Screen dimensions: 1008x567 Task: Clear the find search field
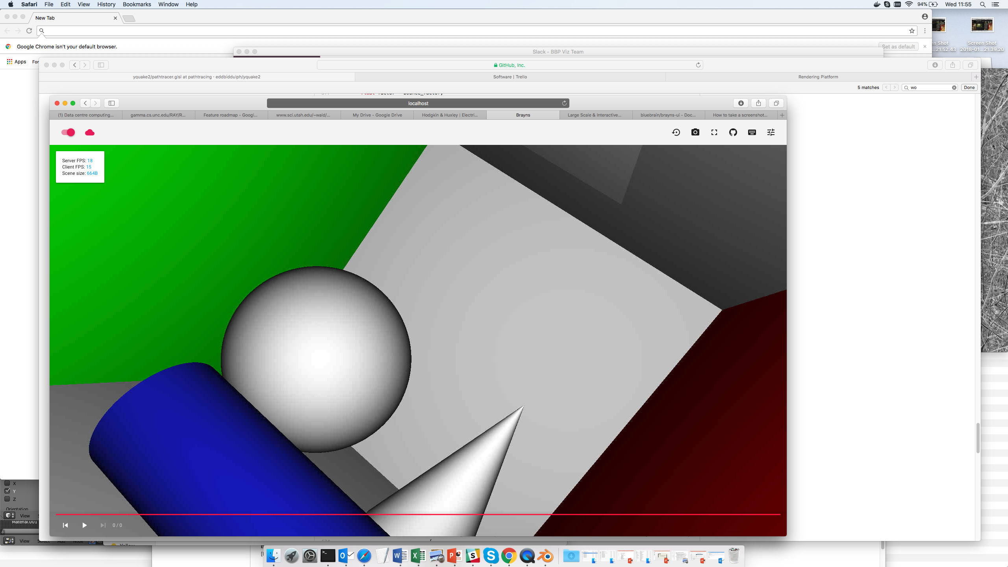coord(954,87)
